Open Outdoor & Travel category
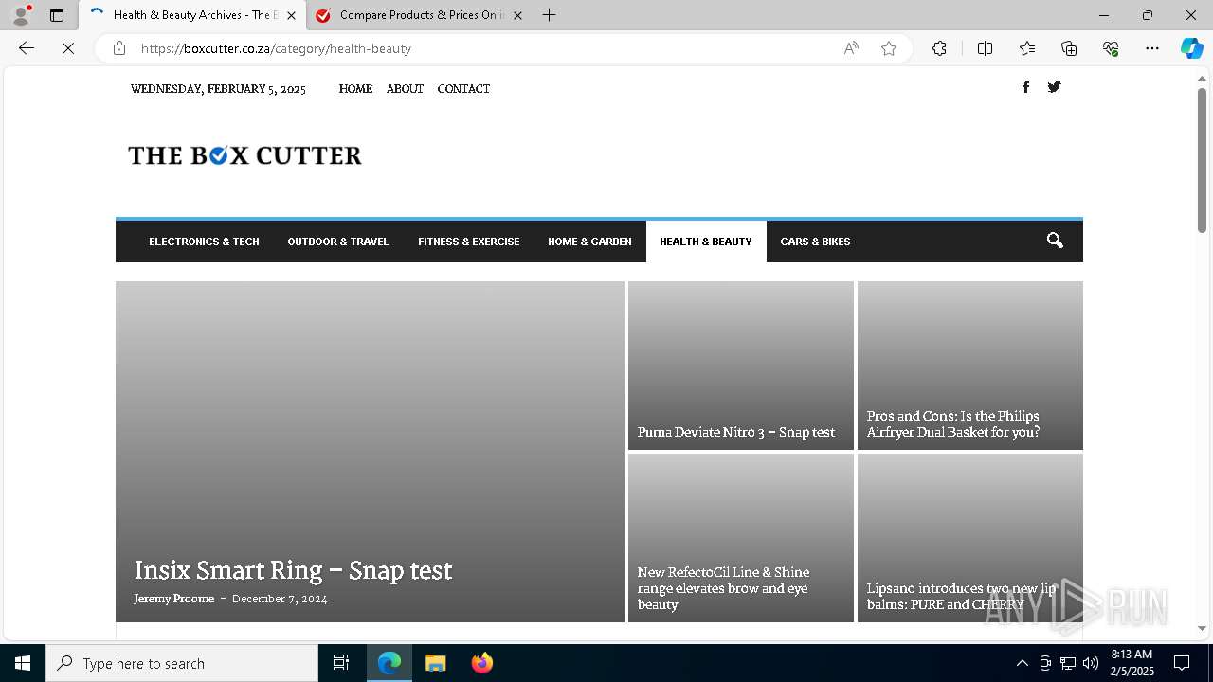1213x682 pixels. 338,242
